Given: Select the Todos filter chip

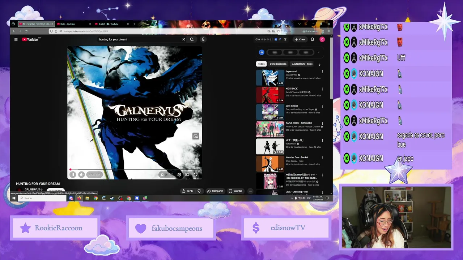Looking at the screenshot, I should tap(261, 64).
